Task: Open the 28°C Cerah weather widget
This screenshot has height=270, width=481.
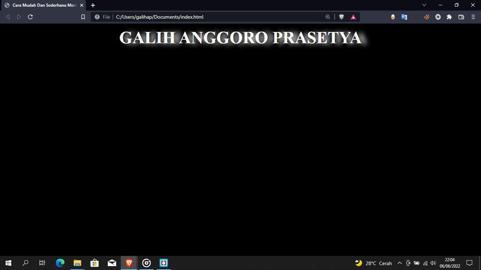Action: click(374, 263)
